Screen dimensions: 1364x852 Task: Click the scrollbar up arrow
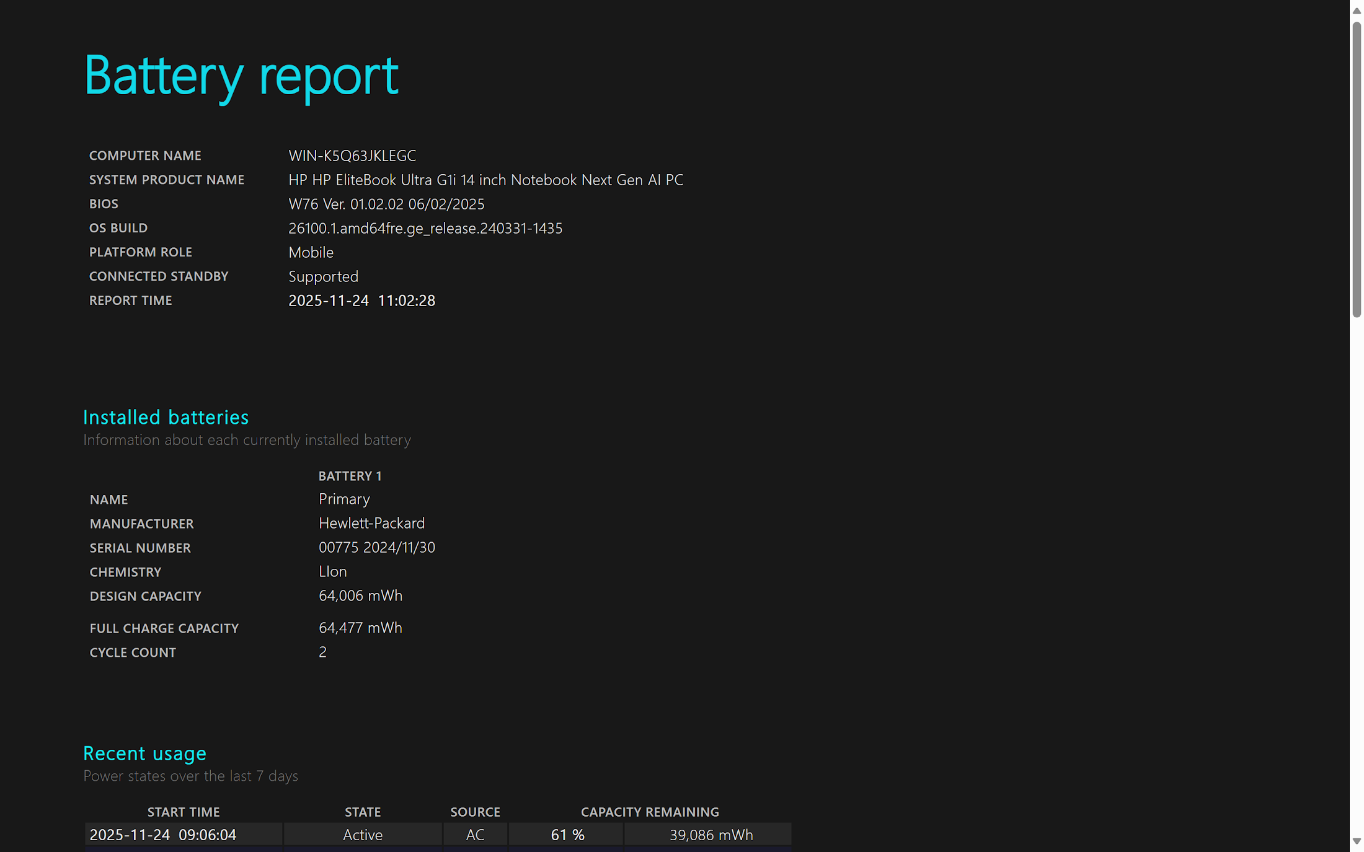point(1357,11)
